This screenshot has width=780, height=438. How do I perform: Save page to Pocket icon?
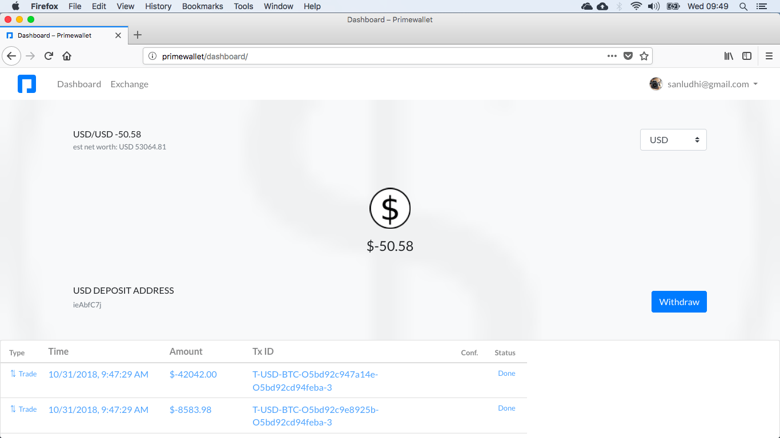(x=628, y=56)
